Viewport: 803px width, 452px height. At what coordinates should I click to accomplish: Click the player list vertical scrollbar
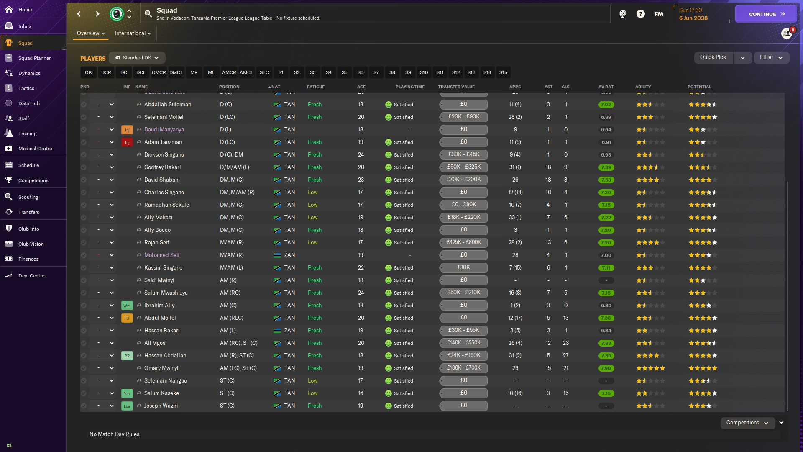pyautogui.click(x=787, y=293)
